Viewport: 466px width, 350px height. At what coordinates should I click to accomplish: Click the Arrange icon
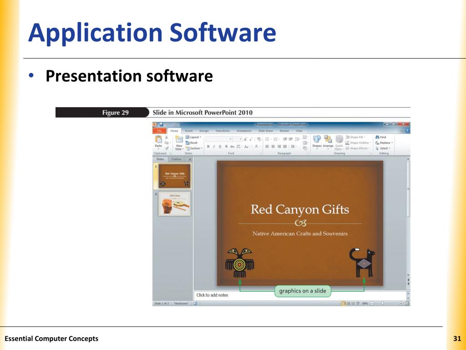[x=328, y=139]
